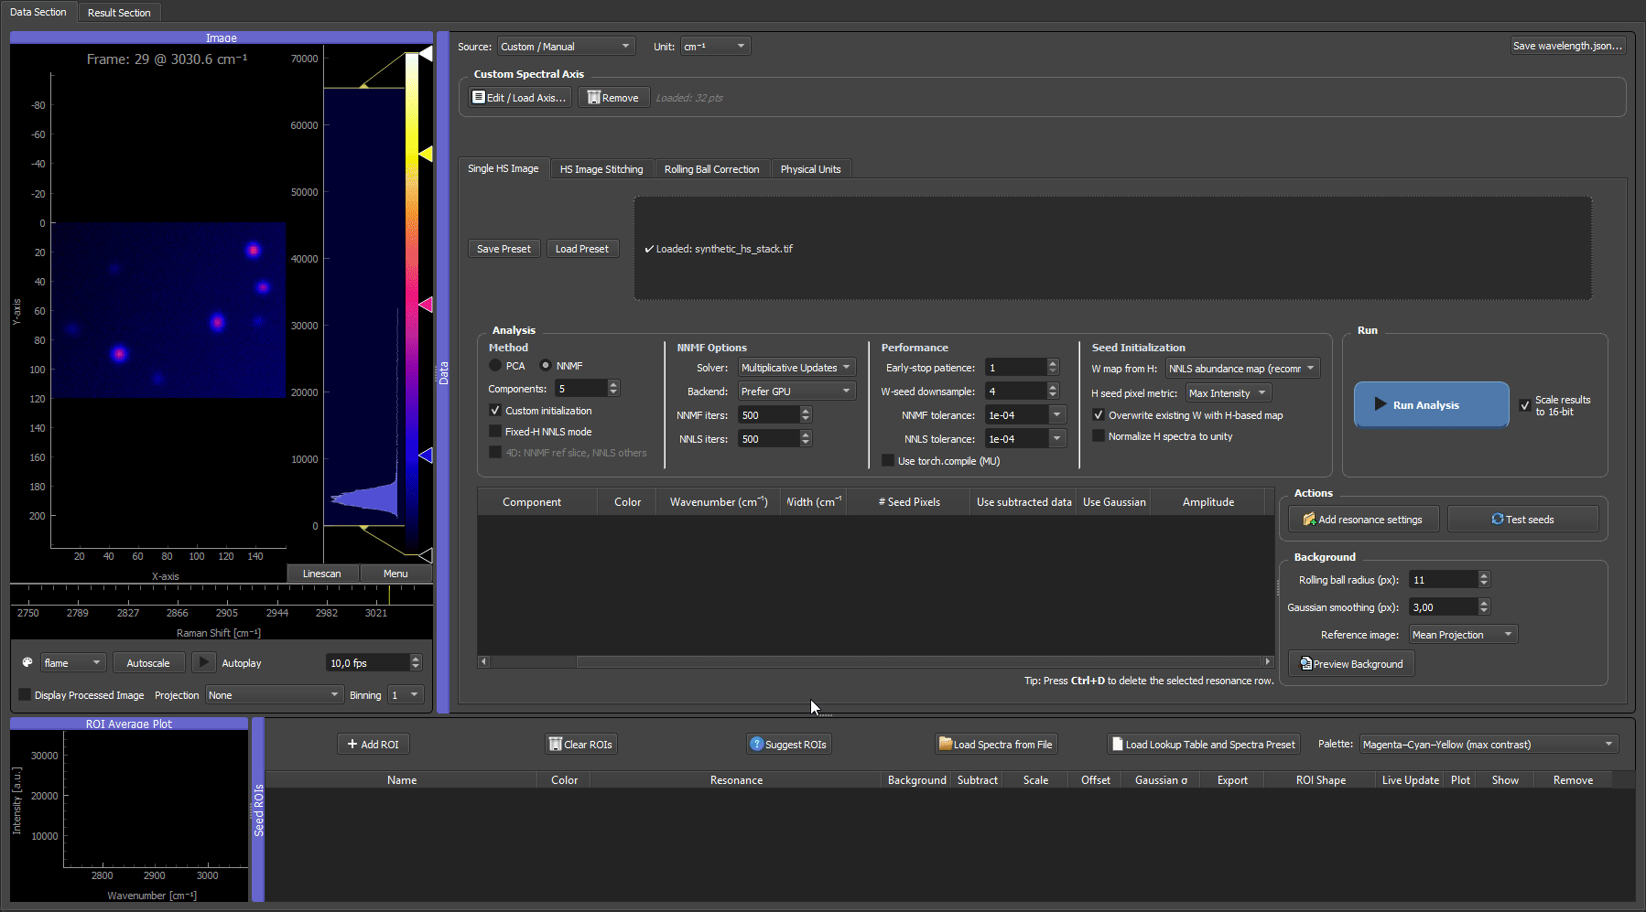Toggle Custom initialization checkbox
The height and width of the screenshot is (912, 1646).
click(x=495, y=411)
